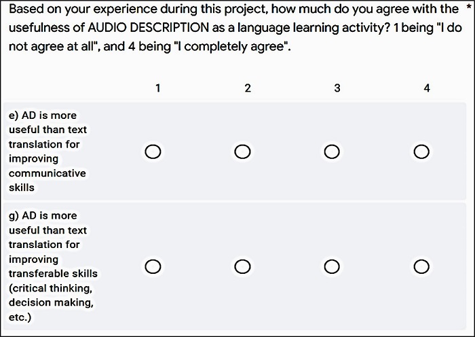This screenshot has height=337, width=475.
Task: Click the column header labeled 3
Action: pyautogui.click(x=337, y=88)
